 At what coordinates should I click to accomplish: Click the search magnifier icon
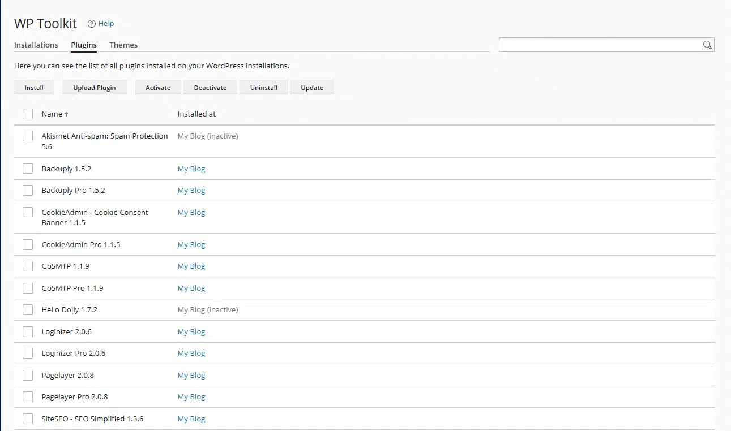coord(707,45)
